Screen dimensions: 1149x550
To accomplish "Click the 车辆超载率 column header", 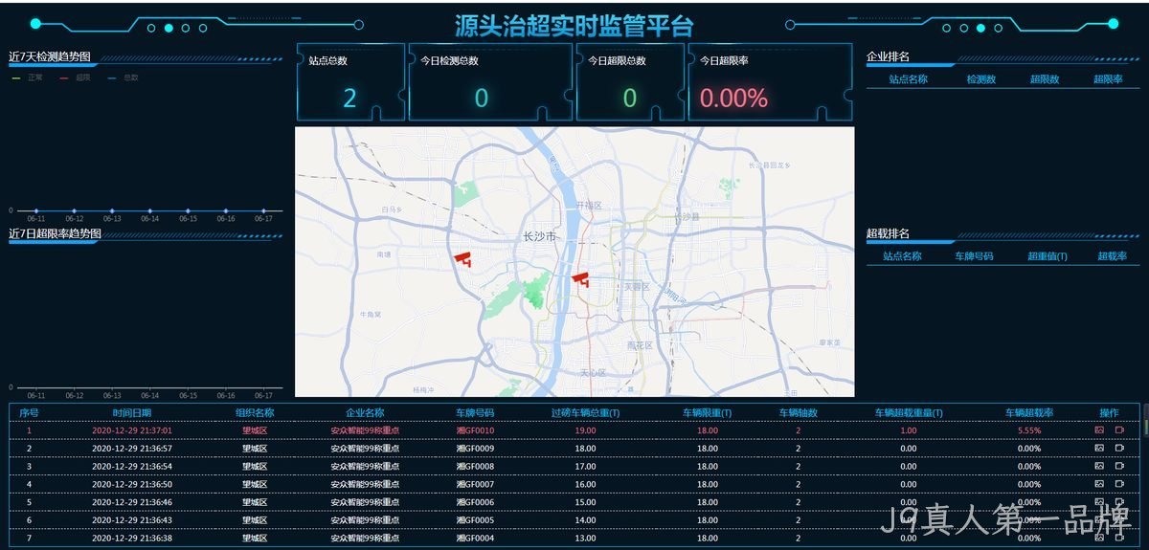I will click(1029, 413).
